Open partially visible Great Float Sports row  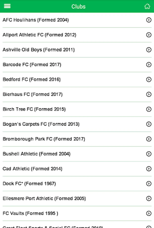[53, 226]
